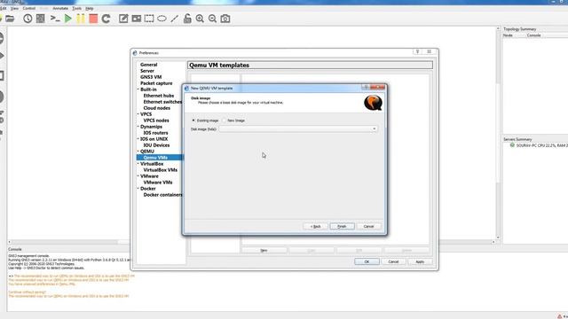Collapse the VPCS tree group
568x319 pixels.
(x=138, y=114)
